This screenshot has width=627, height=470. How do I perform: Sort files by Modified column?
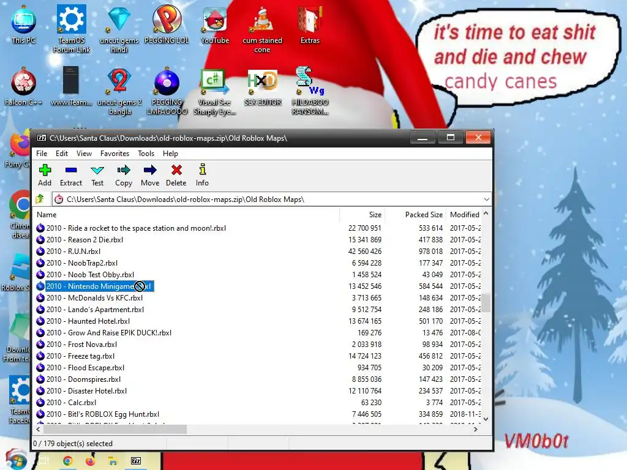click(464, 215)
